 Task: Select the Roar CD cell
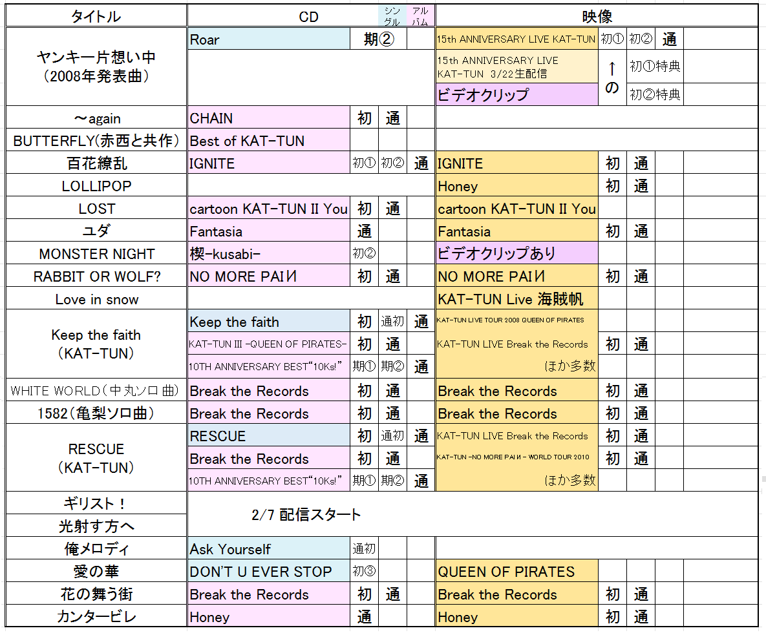[x=269, y=39]
